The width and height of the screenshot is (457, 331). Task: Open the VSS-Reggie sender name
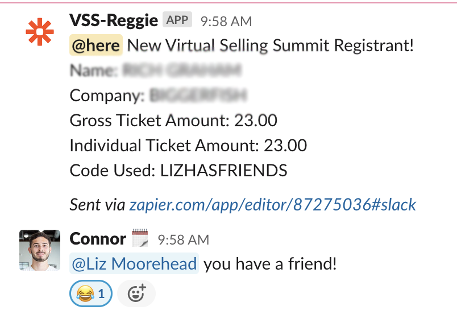pyautogui.click(x=114, y=20)
